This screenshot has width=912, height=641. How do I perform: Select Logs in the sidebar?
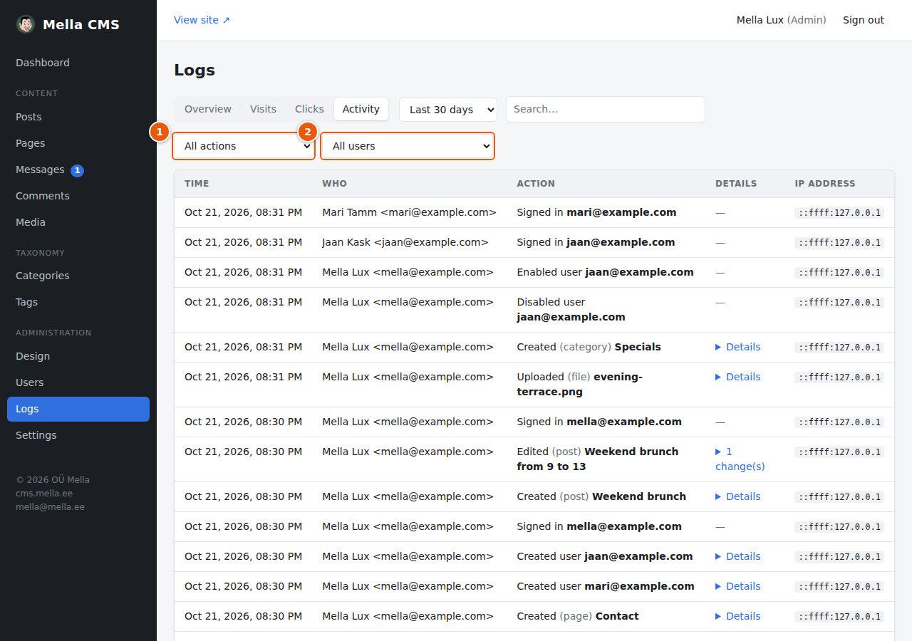tap(78, 409)
